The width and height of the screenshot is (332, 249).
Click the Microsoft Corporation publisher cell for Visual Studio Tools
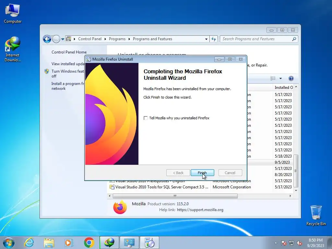(x=231, y=187)
